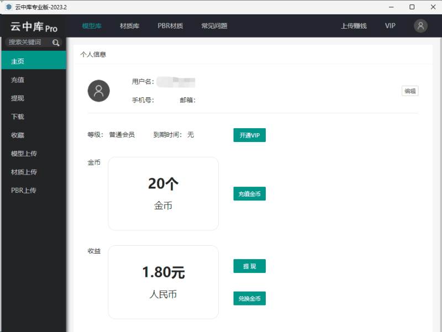Screen dimensions: 442x332
Task: Select 主页 in the sidebar
Action: (18, 61)
